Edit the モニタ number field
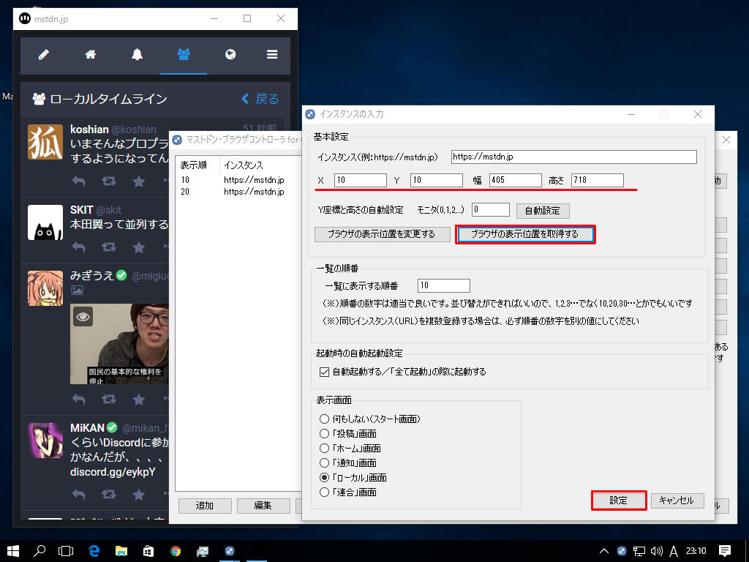 pyautogui.click(x=491, y=210)
